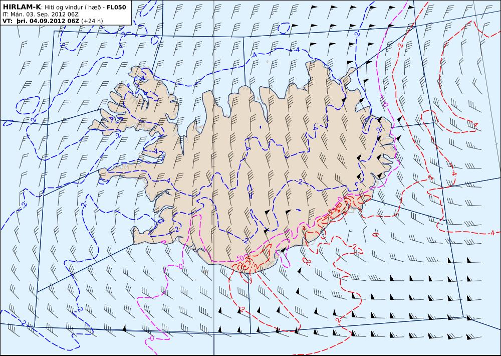501x356 pixels.
Task: Click the '(+24 h)' forecast offset text
Action: (92, 21)
